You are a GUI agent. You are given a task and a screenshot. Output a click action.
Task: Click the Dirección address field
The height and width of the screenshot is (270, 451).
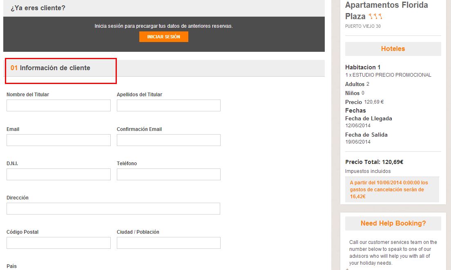coord(113,208)
